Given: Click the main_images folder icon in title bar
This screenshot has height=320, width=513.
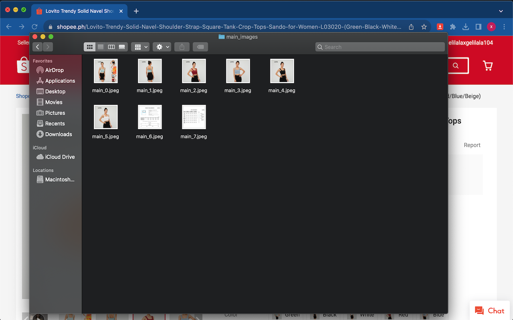Looking at the screenshot, I should pyautogui.click(x=221, y=37).
